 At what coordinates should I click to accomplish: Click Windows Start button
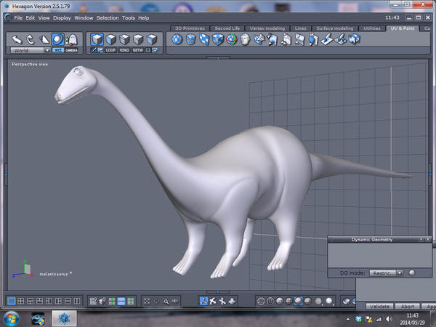coord(12,318)
